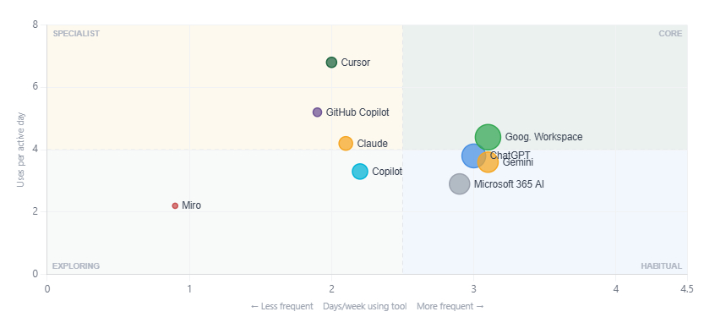Click the small red Miro dot

[x=175, y=205]
